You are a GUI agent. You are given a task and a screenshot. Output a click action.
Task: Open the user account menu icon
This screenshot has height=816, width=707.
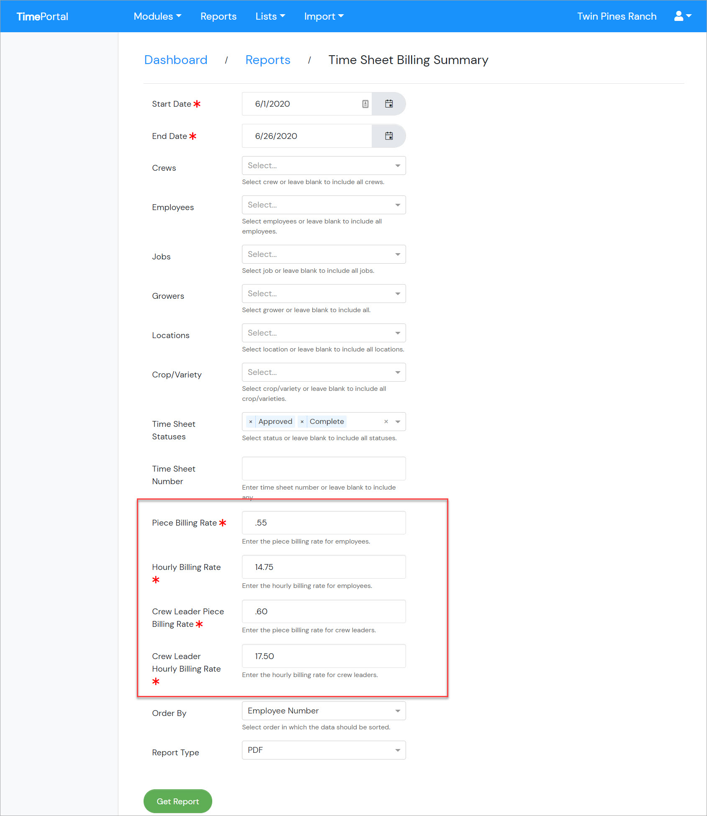coord(683,16)
